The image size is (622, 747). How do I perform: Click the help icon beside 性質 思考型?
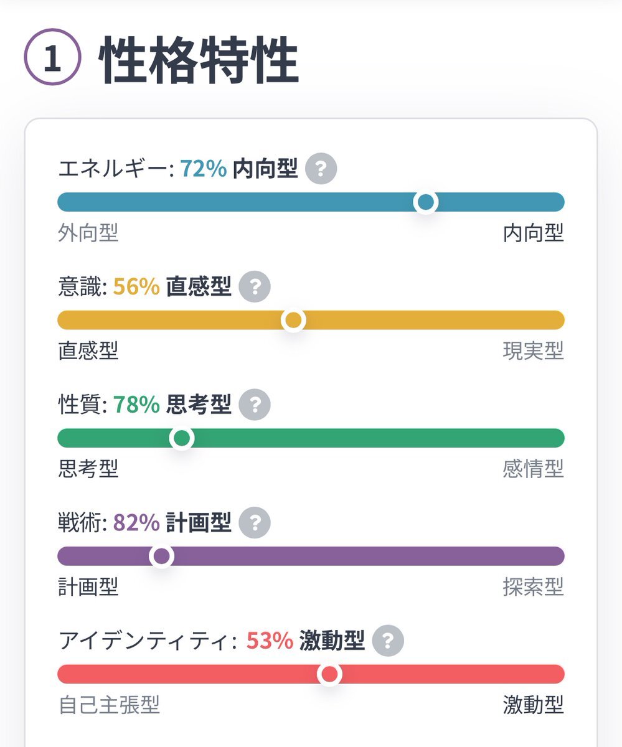pyautogui.click(x=255, y=405)
